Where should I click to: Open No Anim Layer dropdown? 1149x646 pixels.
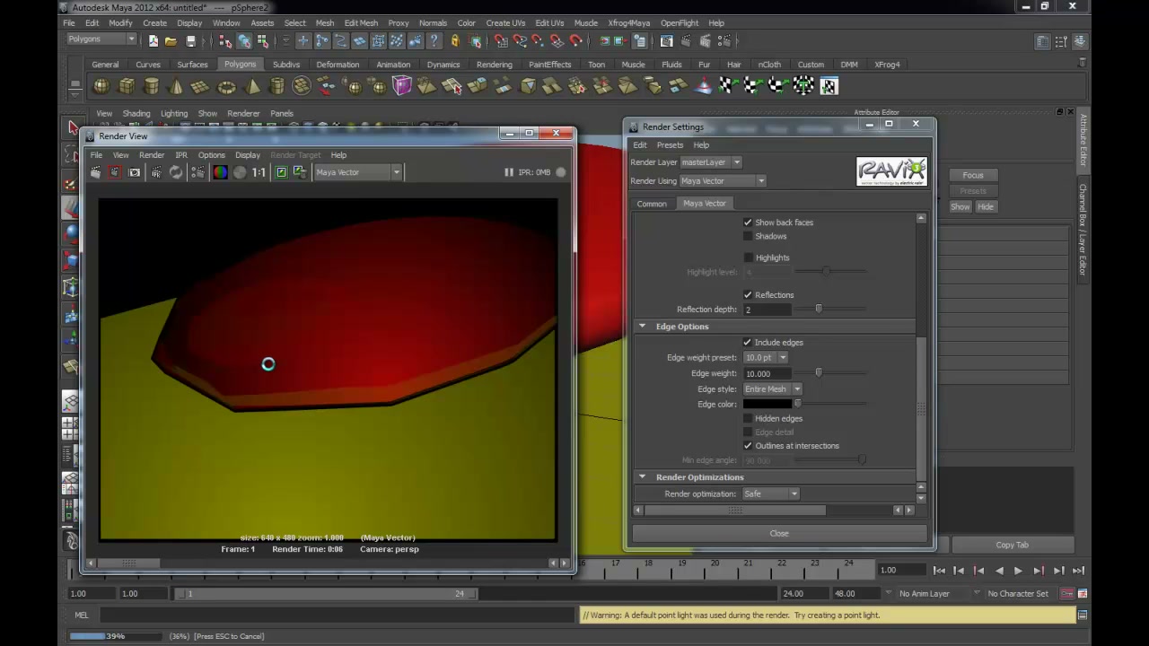(x=976, y=593)
